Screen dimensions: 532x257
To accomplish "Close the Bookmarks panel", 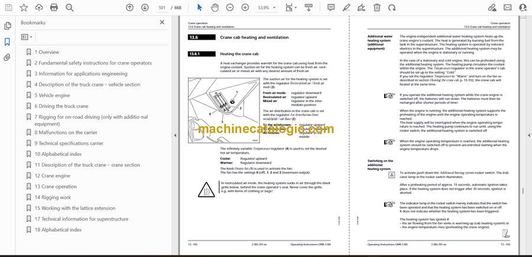I will point(162,22).
